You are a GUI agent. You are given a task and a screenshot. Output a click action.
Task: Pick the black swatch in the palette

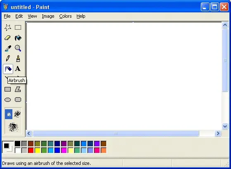tap(17, 143)
